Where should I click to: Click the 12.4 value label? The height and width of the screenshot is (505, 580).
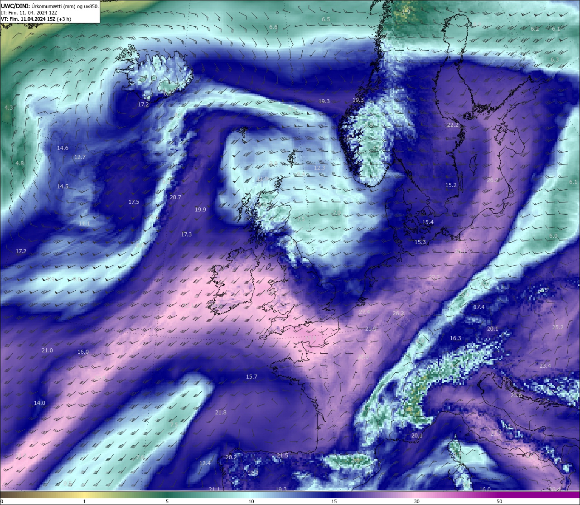tap(205, 463)
